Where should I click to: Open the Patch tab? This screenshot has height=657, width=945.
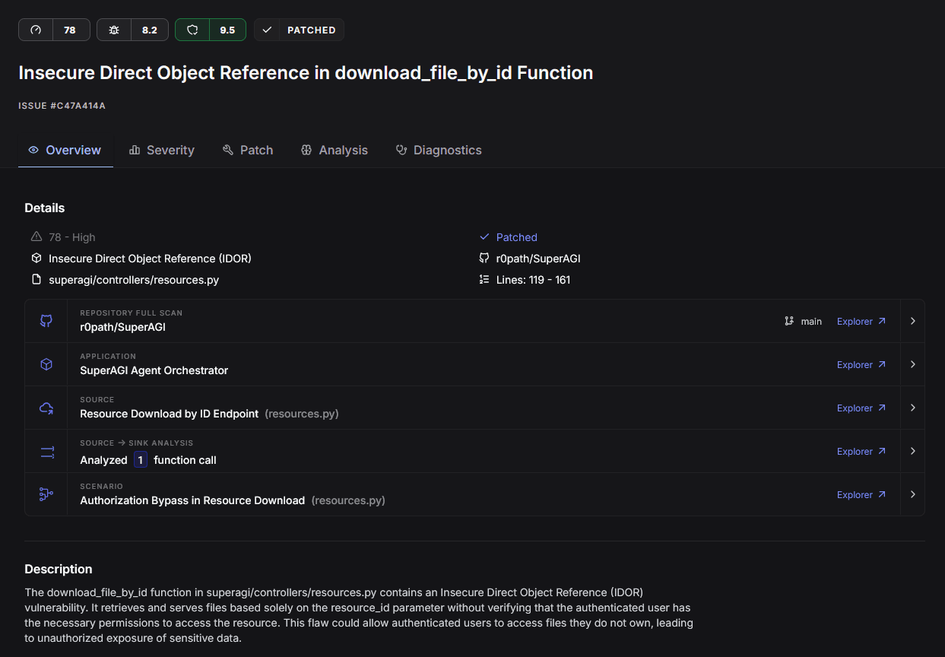click(248, 150)
